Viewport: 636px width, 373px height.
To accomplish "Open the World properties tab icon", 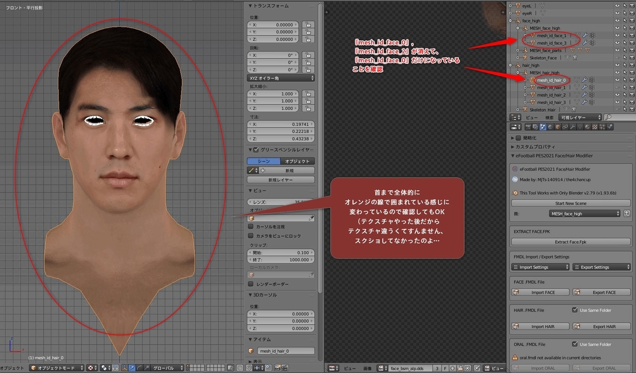I will pyautogui.click(x=550, y=127).
